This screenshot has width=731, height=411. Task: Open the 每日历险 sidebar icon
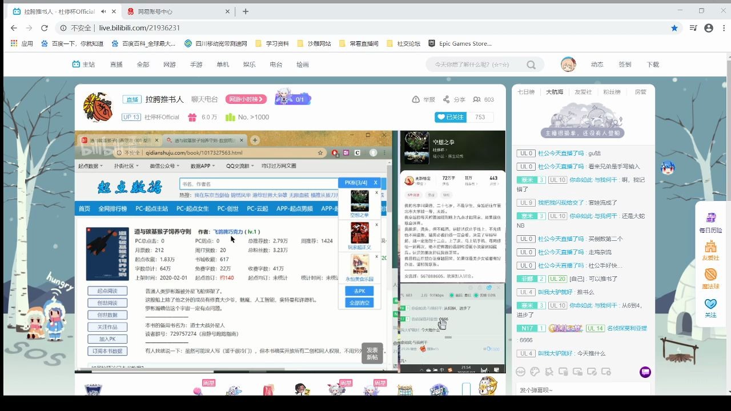tap(710, 222)
